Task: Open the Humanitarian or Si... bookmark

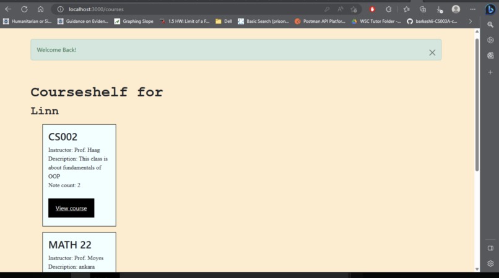Action: tap(27, 21)
